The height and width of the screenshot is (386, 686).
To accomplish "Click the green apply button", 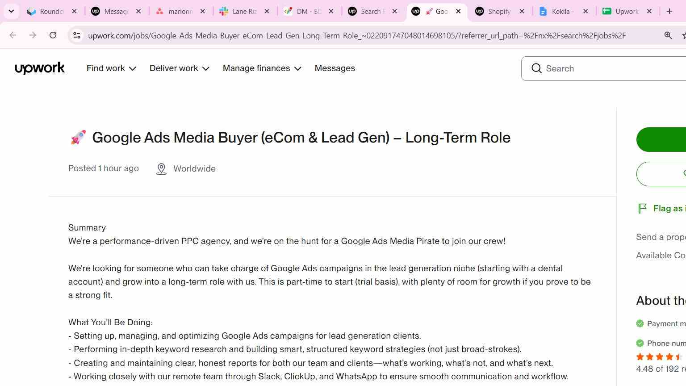I will pyautogui.click(x=661, y=139).
